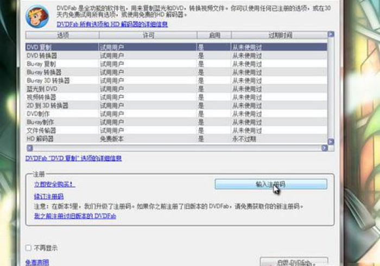Click the vertical scrollbar up arrow
This screenshot has width=380, height=266.
coord(331,35)
